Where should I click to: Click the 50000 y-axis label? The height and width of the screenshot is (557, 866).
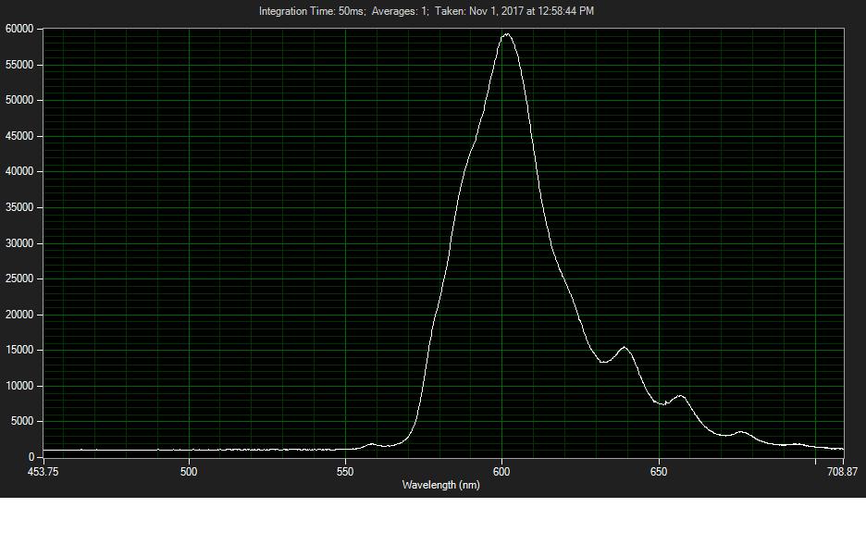coord(19,100)
